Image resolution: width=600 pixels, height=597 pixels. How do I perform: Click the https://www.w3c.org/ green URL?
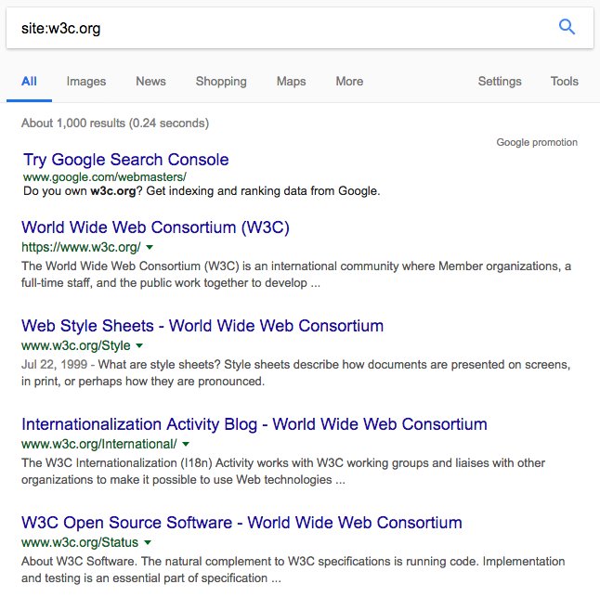click(x=81, y=247)
